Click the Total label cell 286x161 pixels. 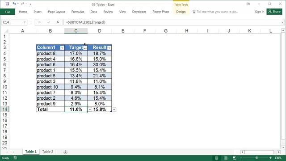[50, 109]
